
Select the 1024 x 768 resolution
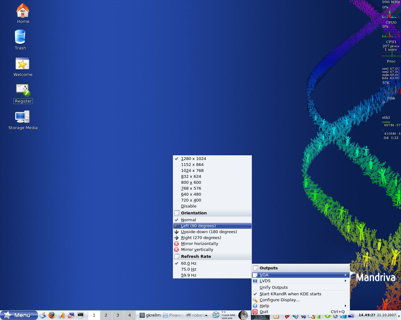pos(212,171)
